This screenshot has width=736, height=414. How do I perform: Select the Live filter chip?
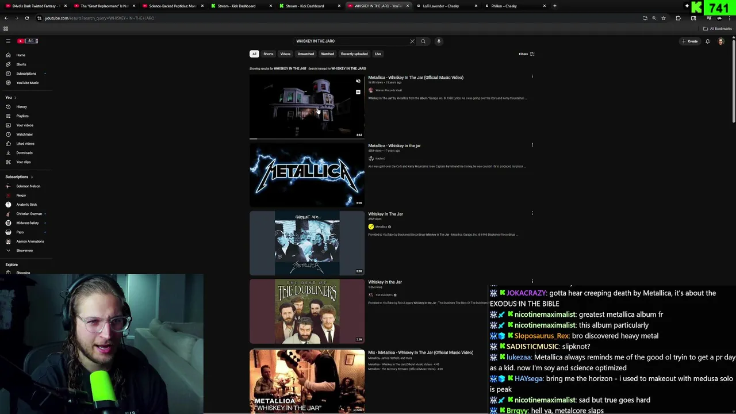tap(378, 54)
